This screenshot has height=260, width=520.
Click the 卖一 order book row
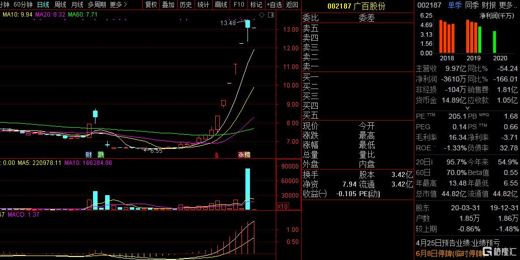pyautogui.click(x=358, y=67)
